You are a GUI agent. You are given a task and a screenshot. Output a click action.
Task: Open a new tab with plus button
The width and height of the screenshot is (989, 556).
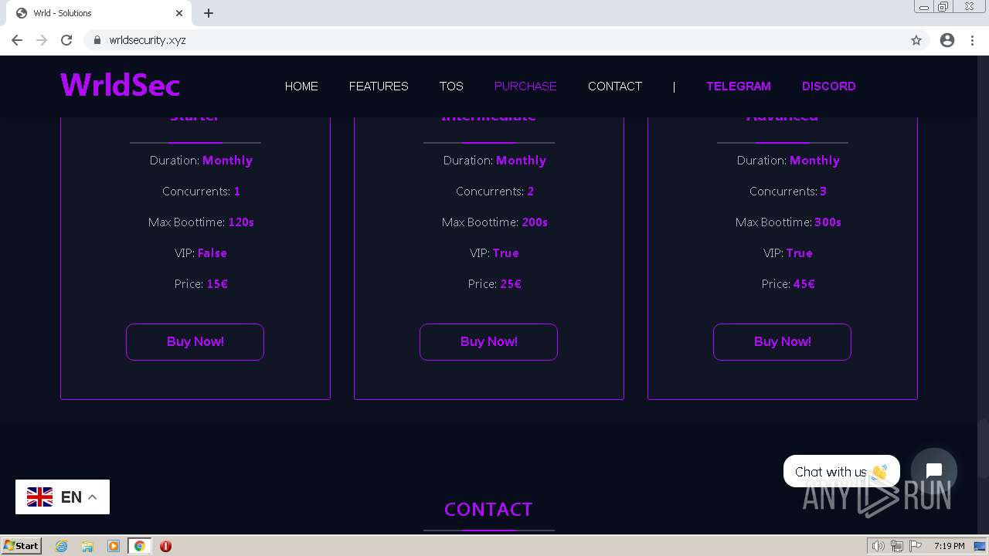coord(209,13)
